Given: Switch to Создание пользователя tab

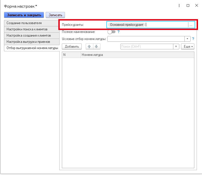Looking at the screenshot, I should pyautogui.click(x=24, y=23).
